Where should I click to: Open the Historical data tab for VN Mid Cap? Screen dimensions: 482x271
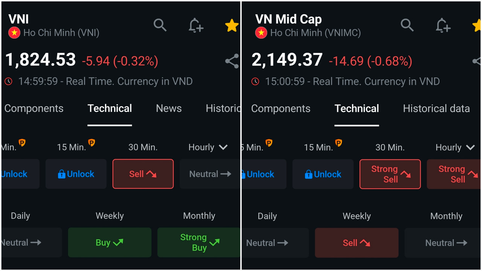click(x=436, y=108)
